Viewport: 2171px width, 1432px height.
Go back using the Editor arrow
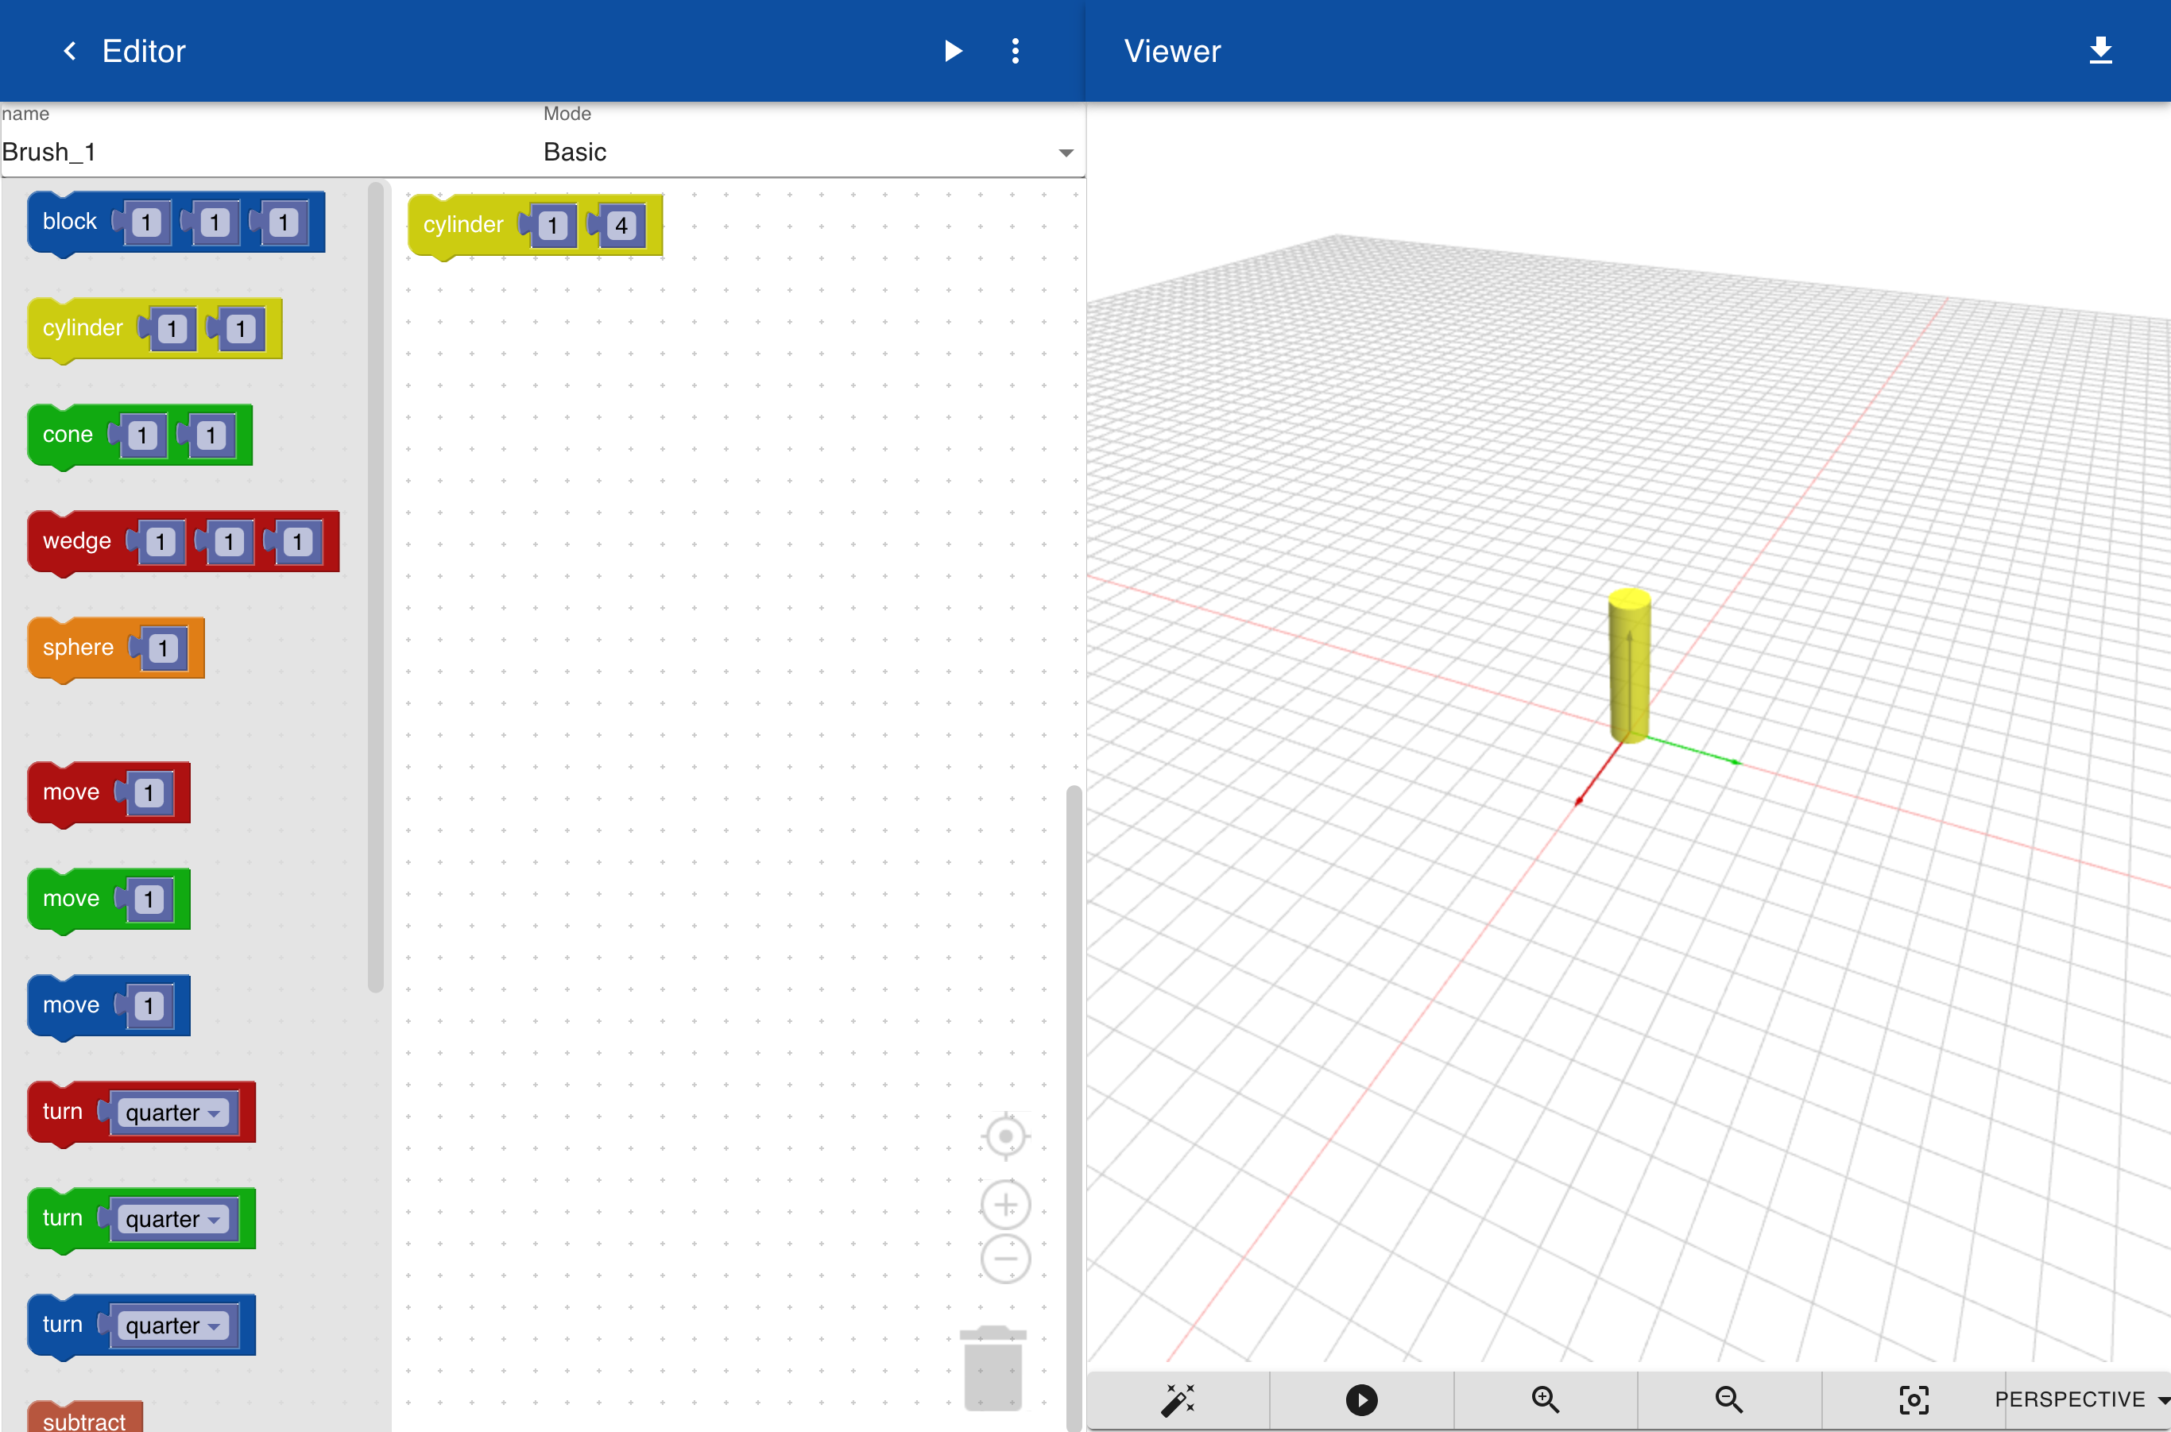click(x=69, y=51)
